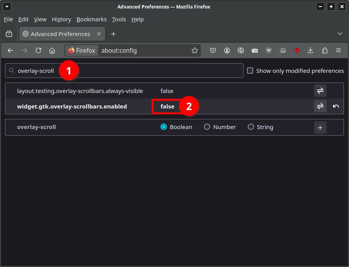The image size is (349, 267).
Task: Click the Firefox identity badge in the address bar
Action: [x=82, y=50]
